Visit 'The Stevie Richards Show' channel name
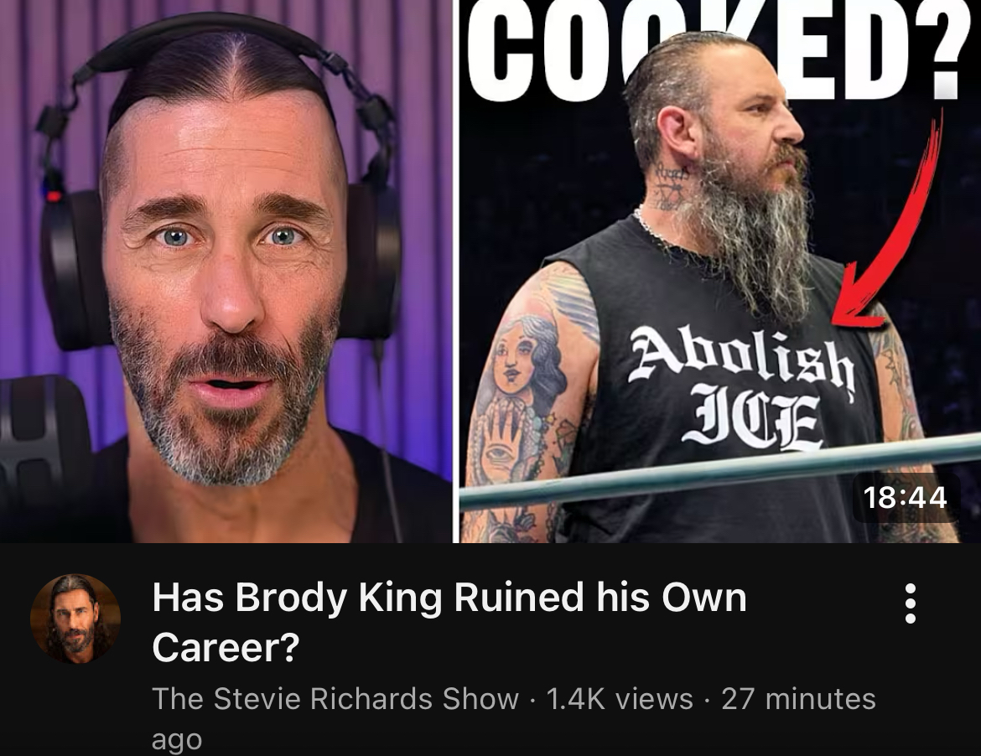981x756 pixels. (335, 698)
